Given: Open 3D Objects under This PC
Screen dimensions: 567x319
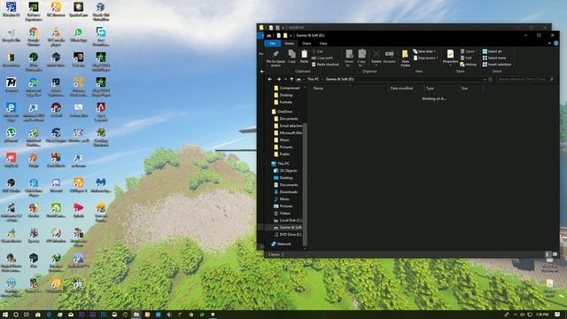Looking at the screenshot, I should [x=285, y=171].
